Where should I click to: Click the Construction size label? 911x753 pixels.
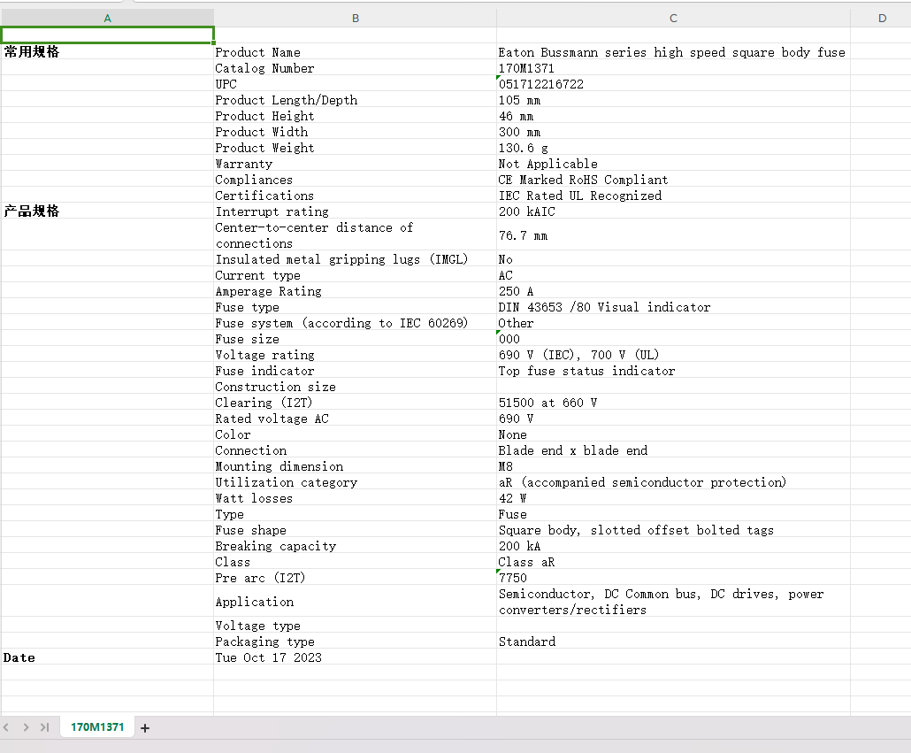click(x=355, y=387)
